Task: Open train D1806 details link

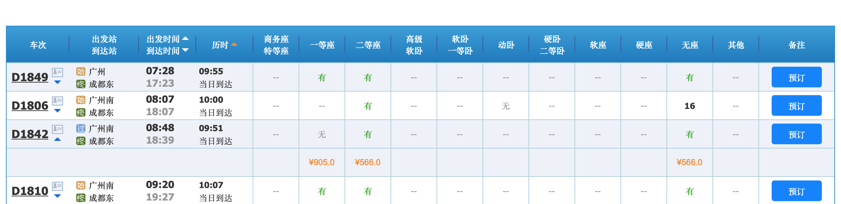Action: (30, 105)
